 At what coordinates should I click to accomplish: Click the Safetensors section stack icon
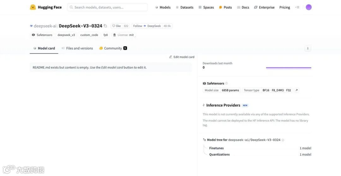point(204,83)
